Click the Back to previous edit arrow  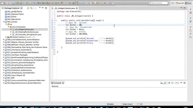(x=100, y=3)
